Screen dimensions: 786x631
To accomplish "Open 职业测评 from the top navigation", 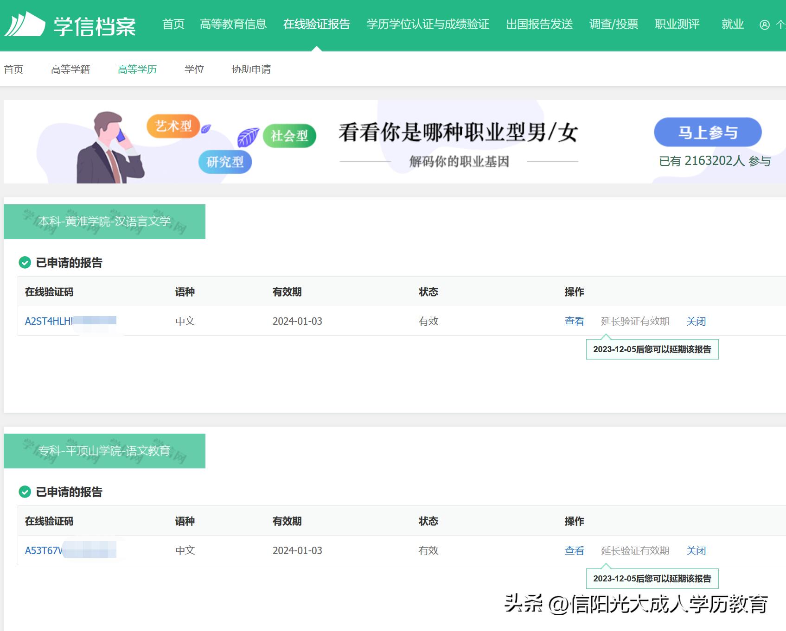I will [x=677, y=25].
